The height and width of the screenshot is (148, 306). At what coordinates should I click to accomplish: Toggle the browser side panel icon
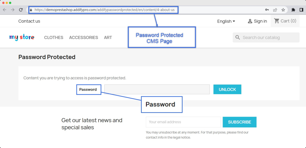point(301,10)
